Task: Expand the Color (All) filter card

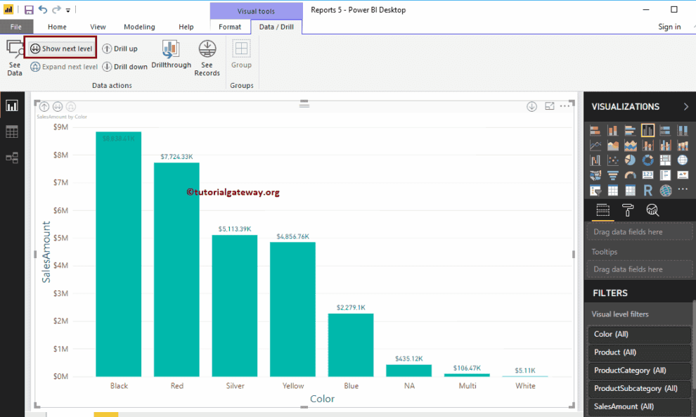Action: [638, 334]
